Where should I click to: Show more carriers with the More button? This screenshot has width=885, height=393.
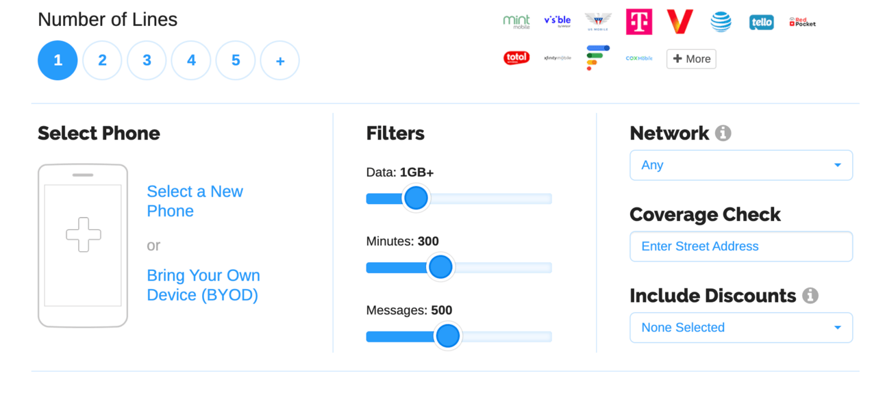click(x=691, y=59)
